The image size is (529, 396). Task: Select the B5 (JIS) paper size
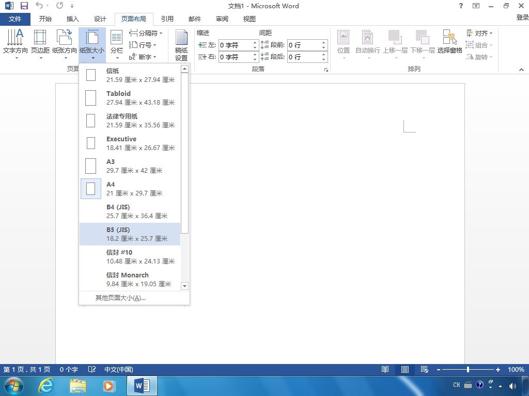[130, 234]
